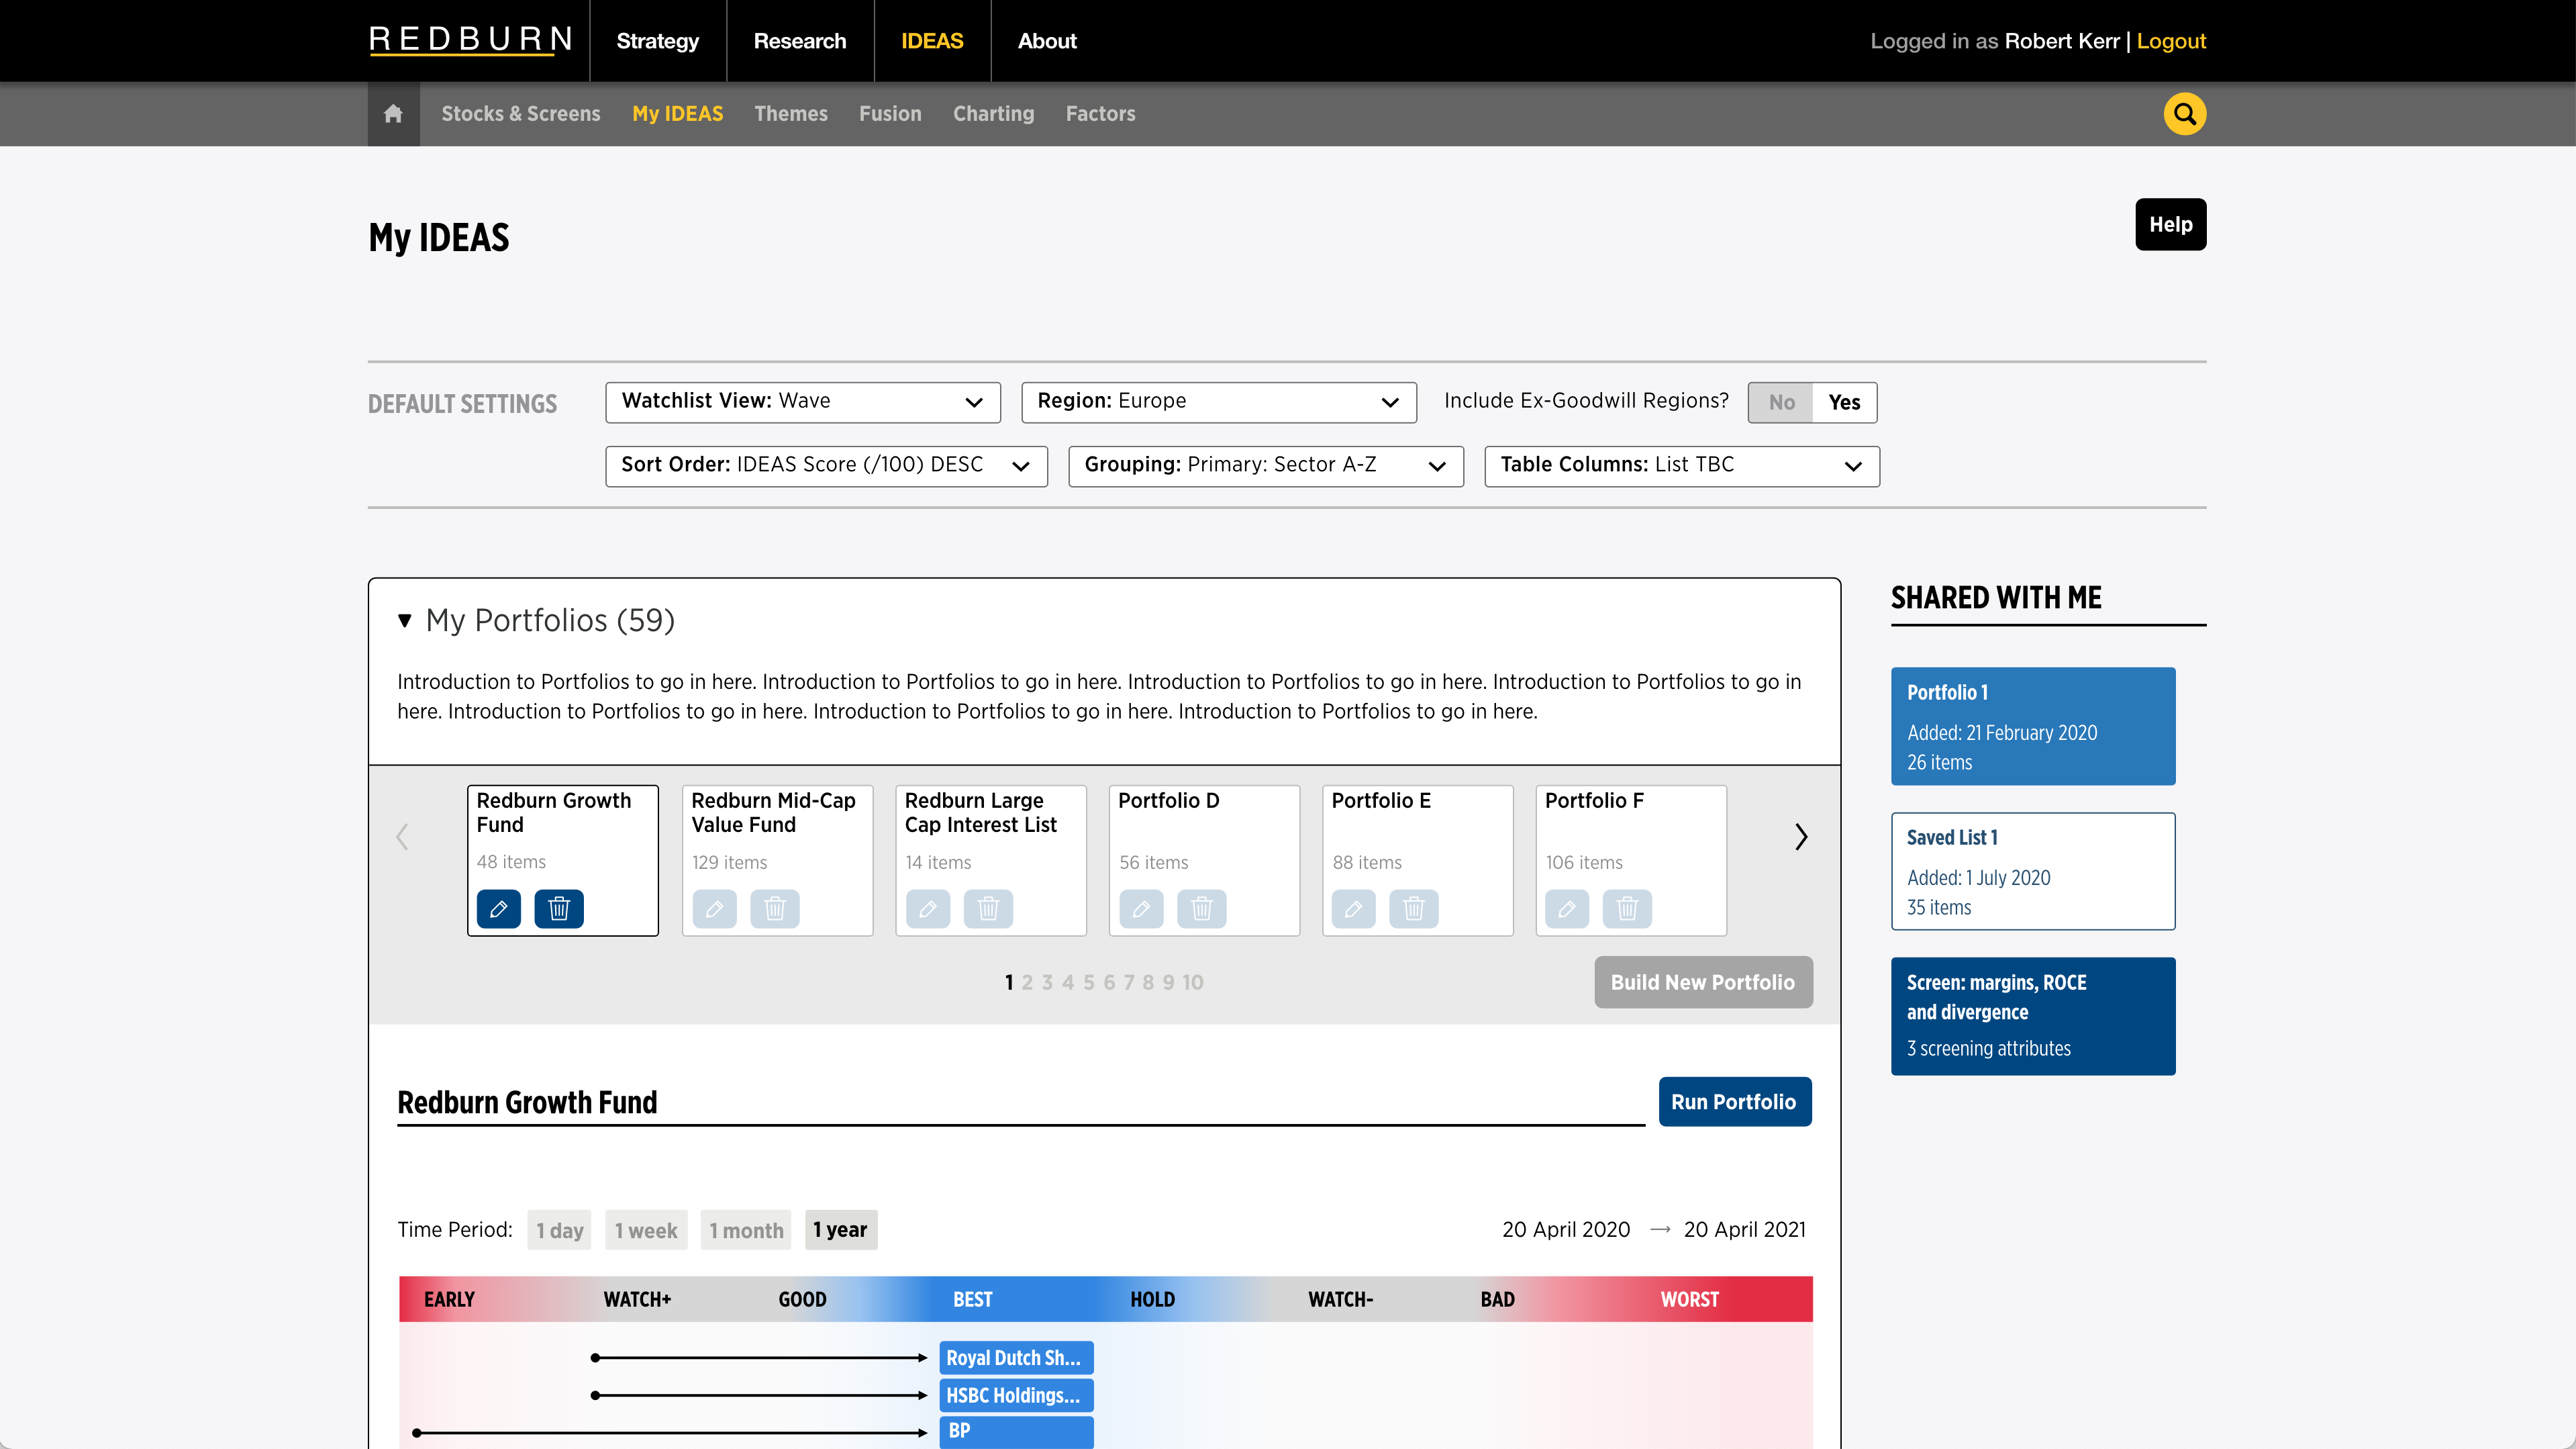Screen dimensions: 2576x1449
Task: Click the HSBC Holdings... wave label
Action: point(1016,1395)
